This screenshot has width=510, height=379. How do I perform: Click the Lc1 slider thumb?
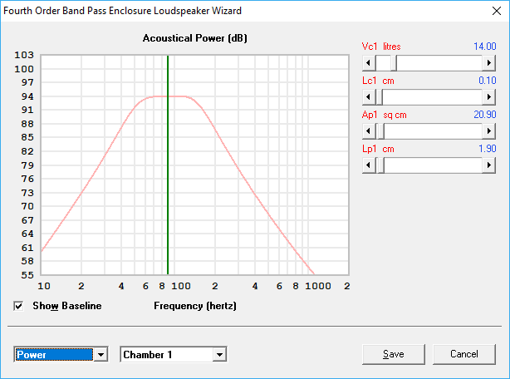click(380, 97)
